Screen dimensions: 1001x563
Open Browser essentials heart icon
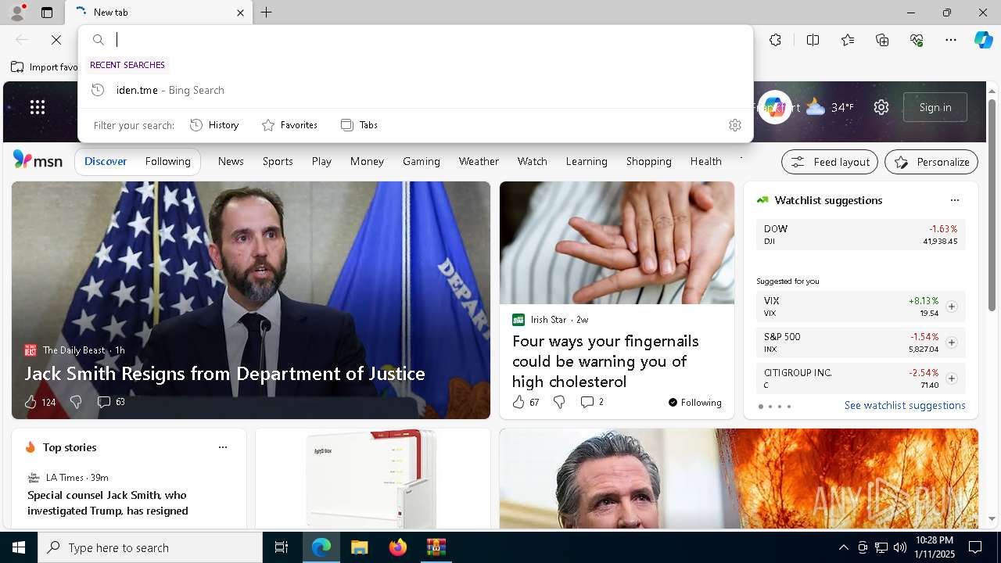pos(917,40)
